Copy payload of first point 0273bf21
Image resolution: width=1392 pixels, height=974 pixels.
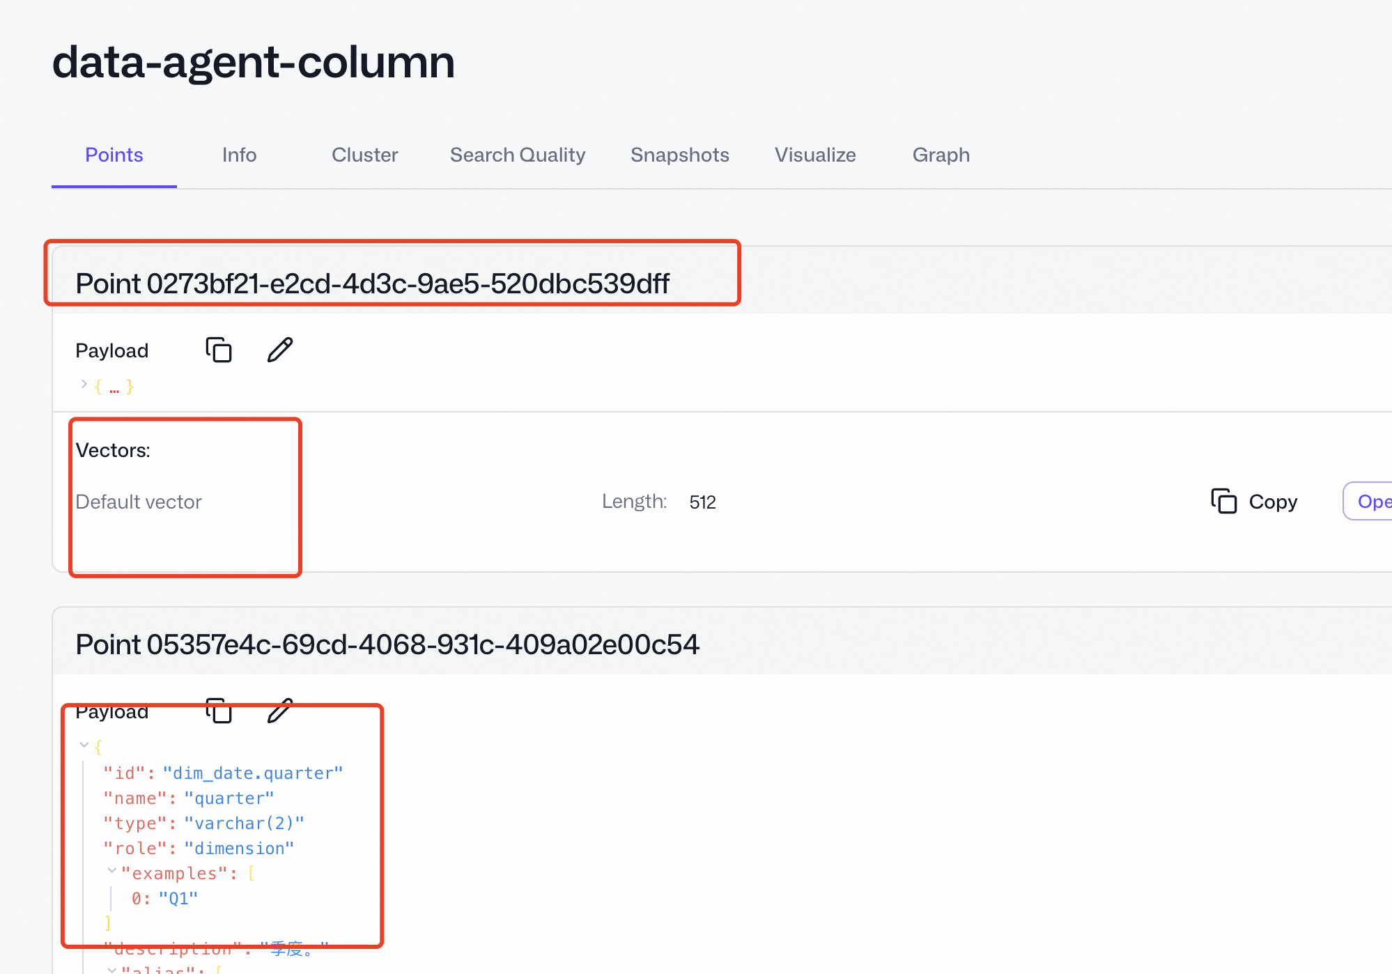pyautogui.click(x=219, y=350)
